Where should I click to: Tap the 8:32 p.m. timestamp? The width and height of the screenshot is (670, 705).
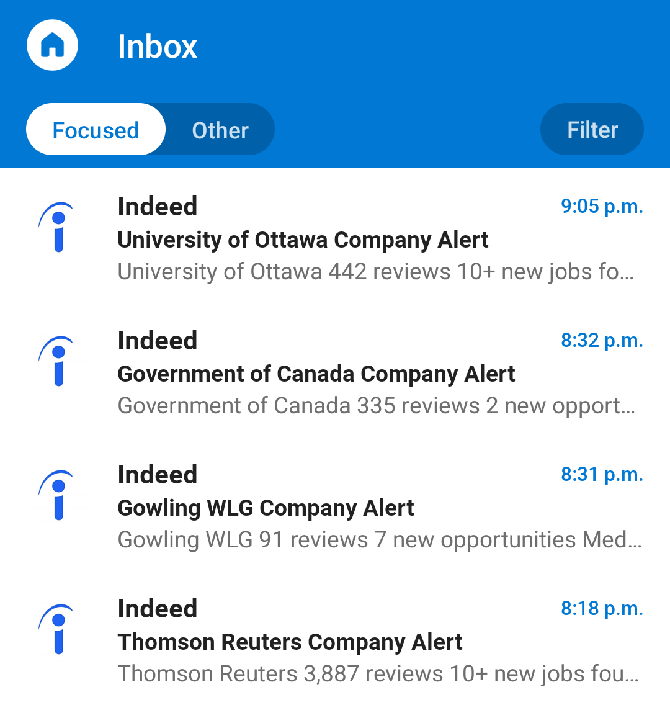[x=601, y=341]
